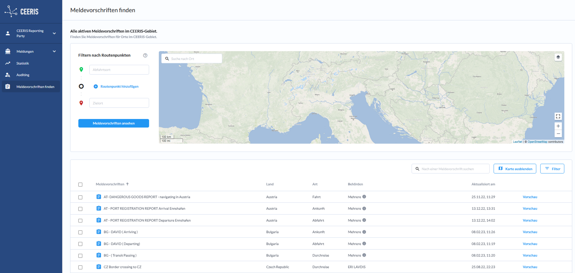Click the document icon of DANGEROUS GOODS REPORT
Screen dimensions: 575x273
tap(99, 196)
